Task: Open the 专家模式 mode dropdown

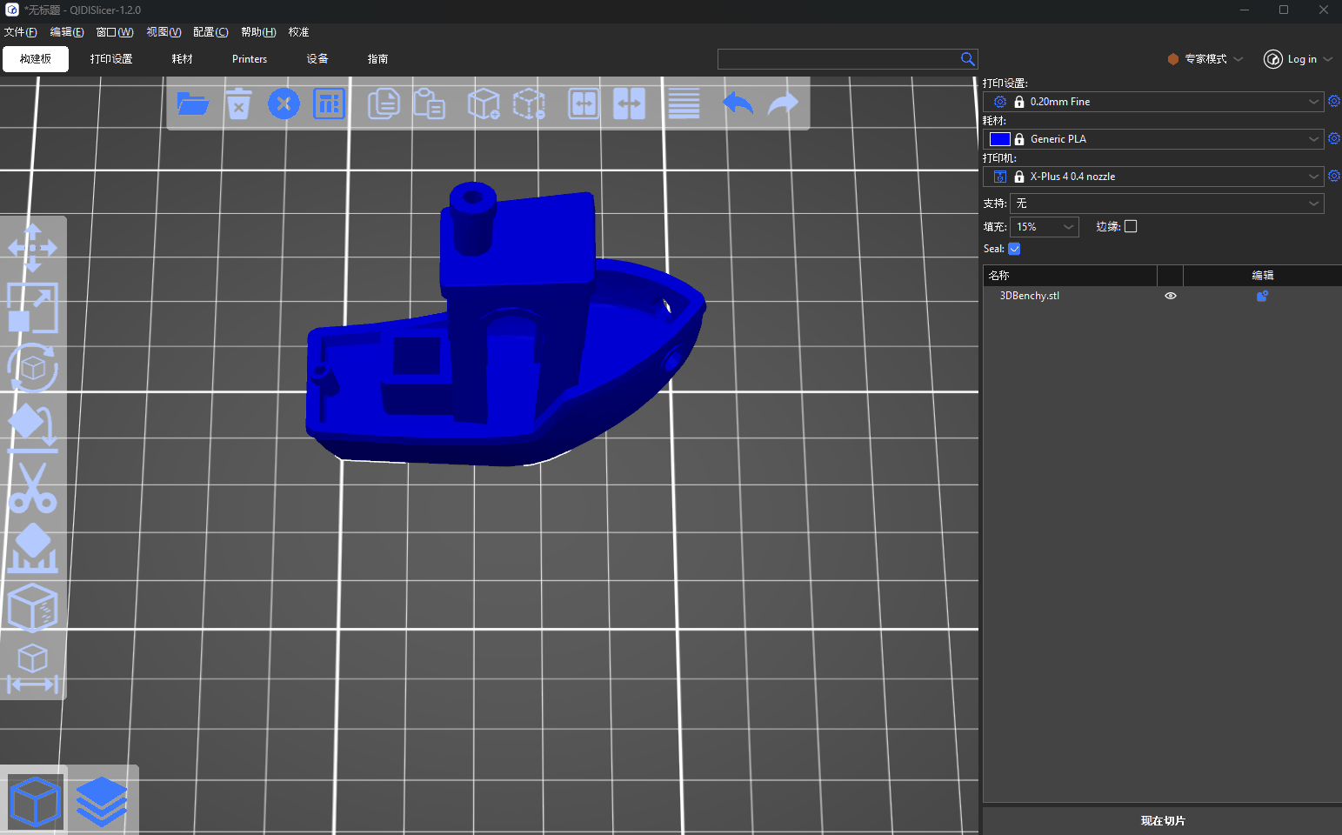Action: click(x=1205, y=59)
